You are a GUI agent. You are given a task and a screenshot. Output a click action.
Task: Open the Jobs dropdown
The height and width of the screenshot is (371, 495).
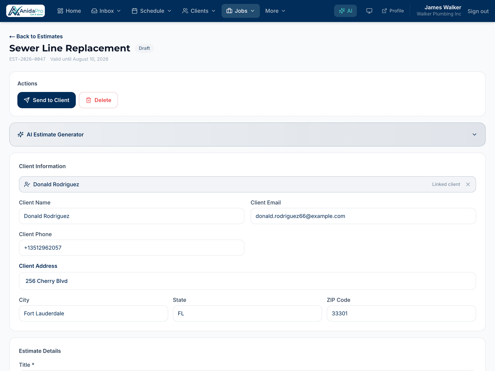pyautogui.click(x=241, y=11)
